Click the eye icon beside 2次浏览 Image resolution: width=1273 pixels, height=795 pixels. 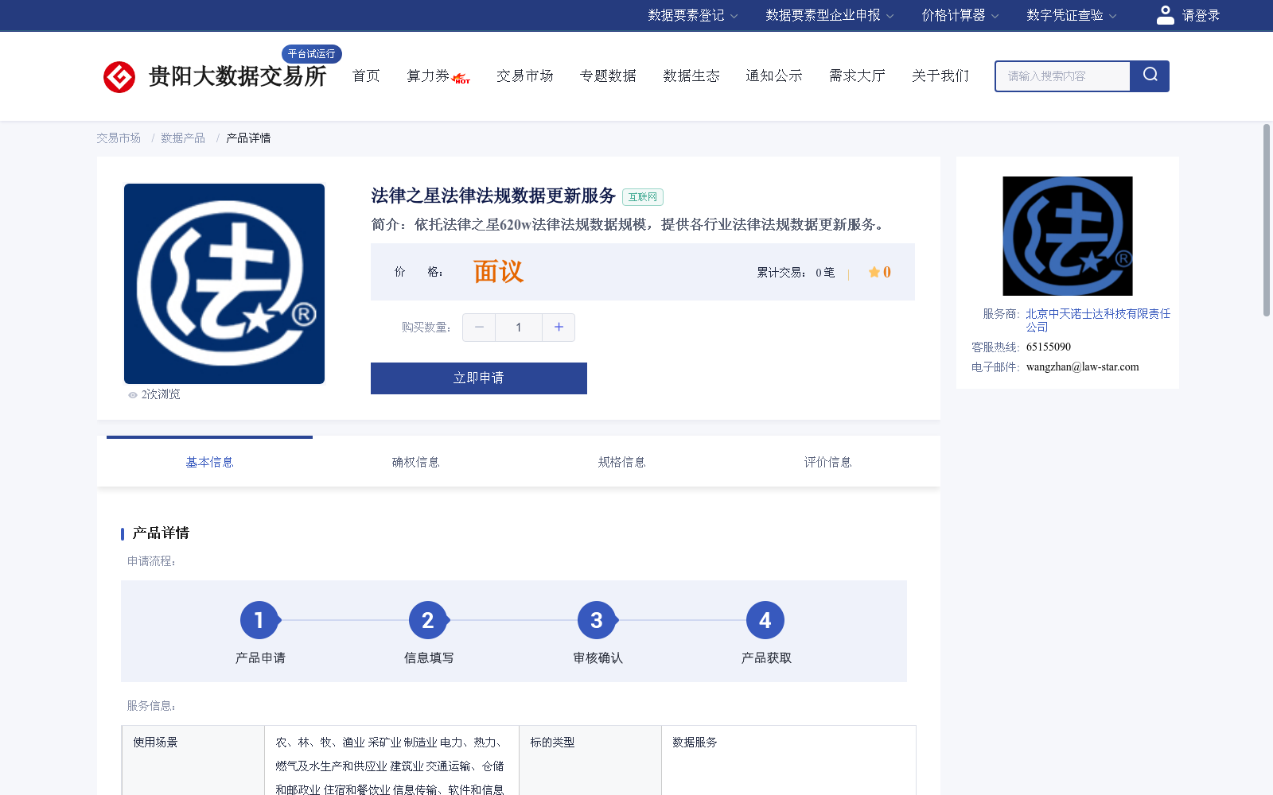(x=133, y=395)
